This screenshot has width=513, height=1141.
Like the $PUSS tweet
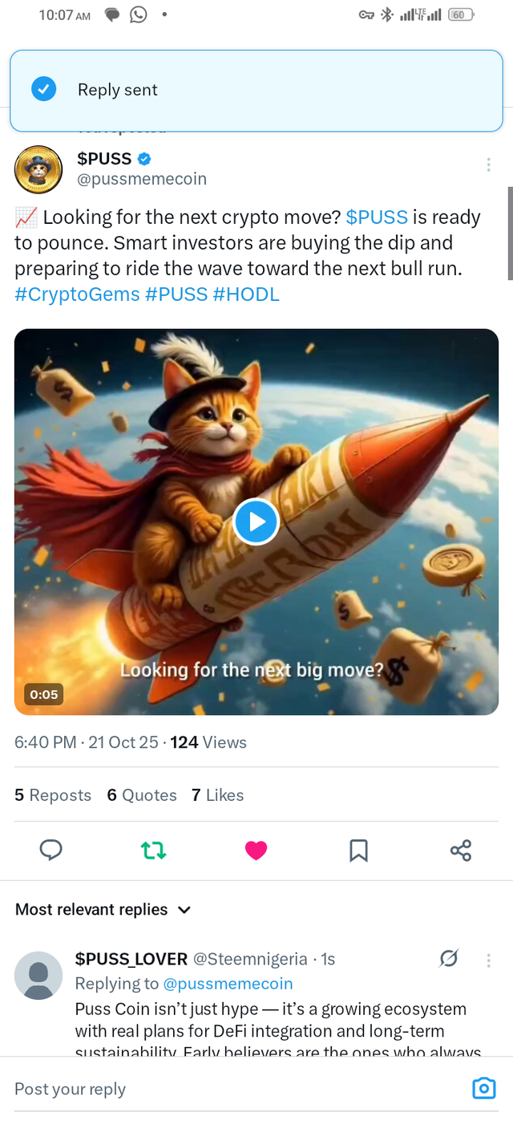pyautogui.click(x=256, y=850)
